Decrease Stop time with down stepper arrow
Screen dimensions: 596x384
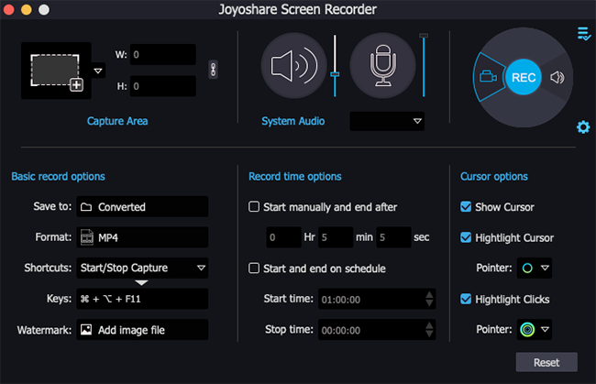click(429, 335)
